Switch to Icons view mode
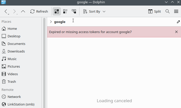This screenshot has width=181, height=108. coord(57,11)
